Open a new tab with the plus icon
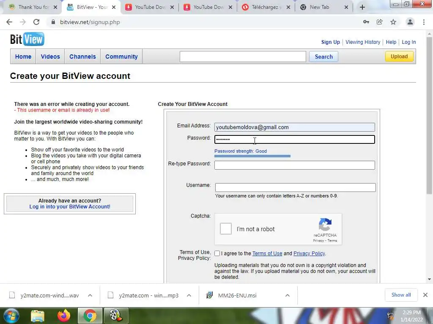 click(362, 8)
